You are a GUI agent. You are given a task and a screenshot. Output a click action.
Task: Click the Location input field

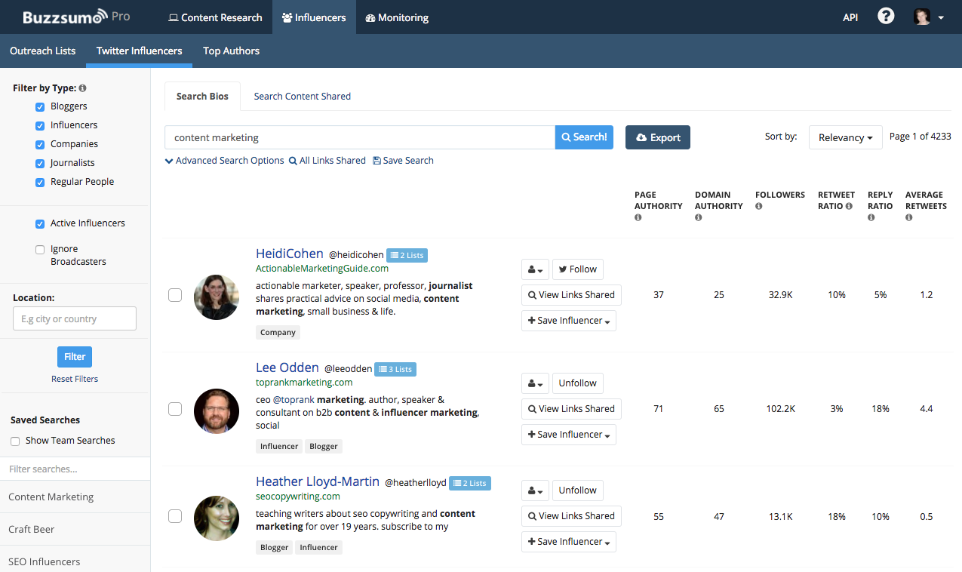point(75,318)
